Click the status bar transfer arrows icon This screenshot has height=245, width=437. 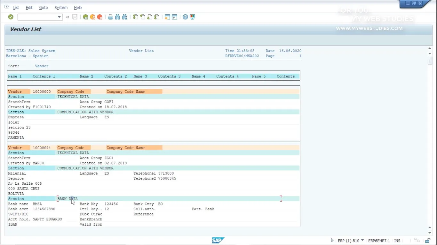[x=417, y=241]
